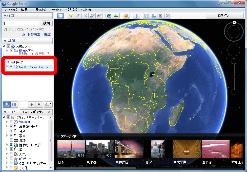Open the ヘルプ(H) menu
The width and height of the screenshot is (247, 172).
click(x=87, y=10)
